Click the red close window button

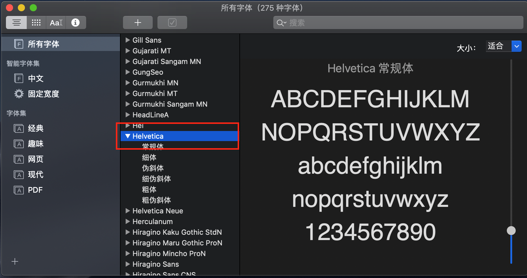tap(10, 8)
